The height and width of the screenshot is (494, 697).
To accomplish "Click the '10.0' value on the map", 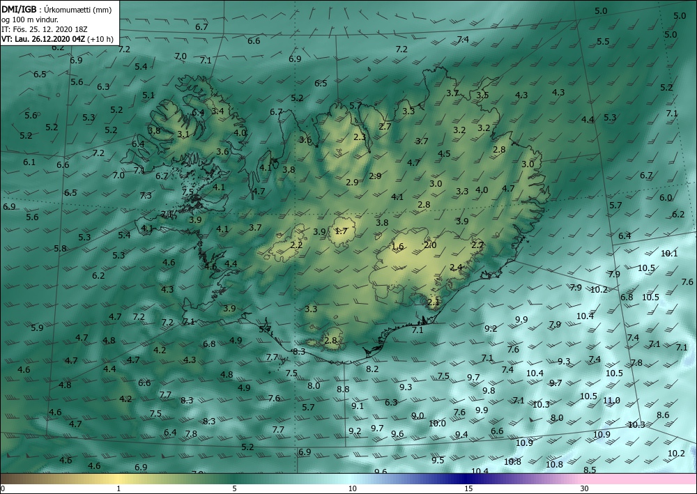I will tap(437, 424).
